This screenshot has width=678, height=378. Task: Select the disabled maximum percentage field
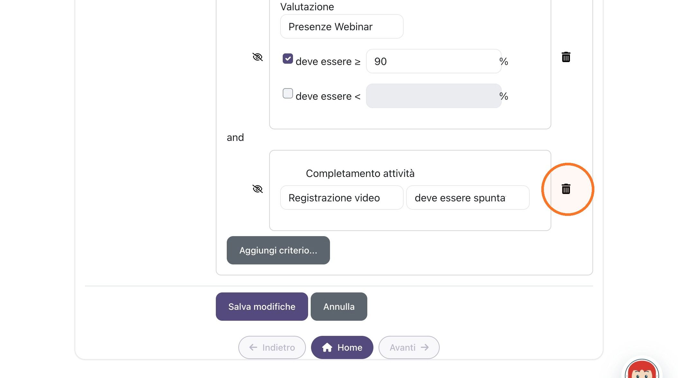coord(434,96)
